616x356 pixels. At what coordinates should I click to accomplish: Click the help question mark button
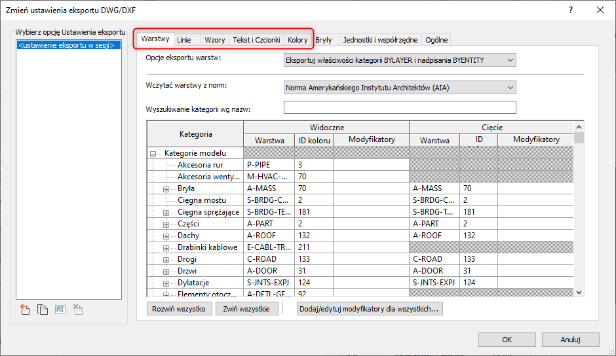570,10
